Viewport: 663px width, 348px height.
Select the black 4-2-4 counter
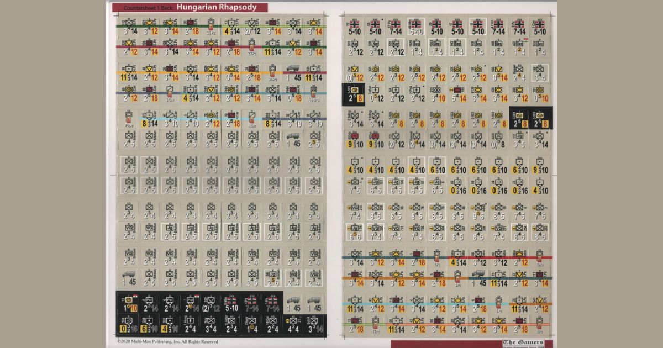293,323
